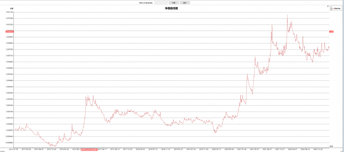Viewport: 344px width, 152px height.
Task: Click the red price tag at right edge
Action: click(331, 31)
